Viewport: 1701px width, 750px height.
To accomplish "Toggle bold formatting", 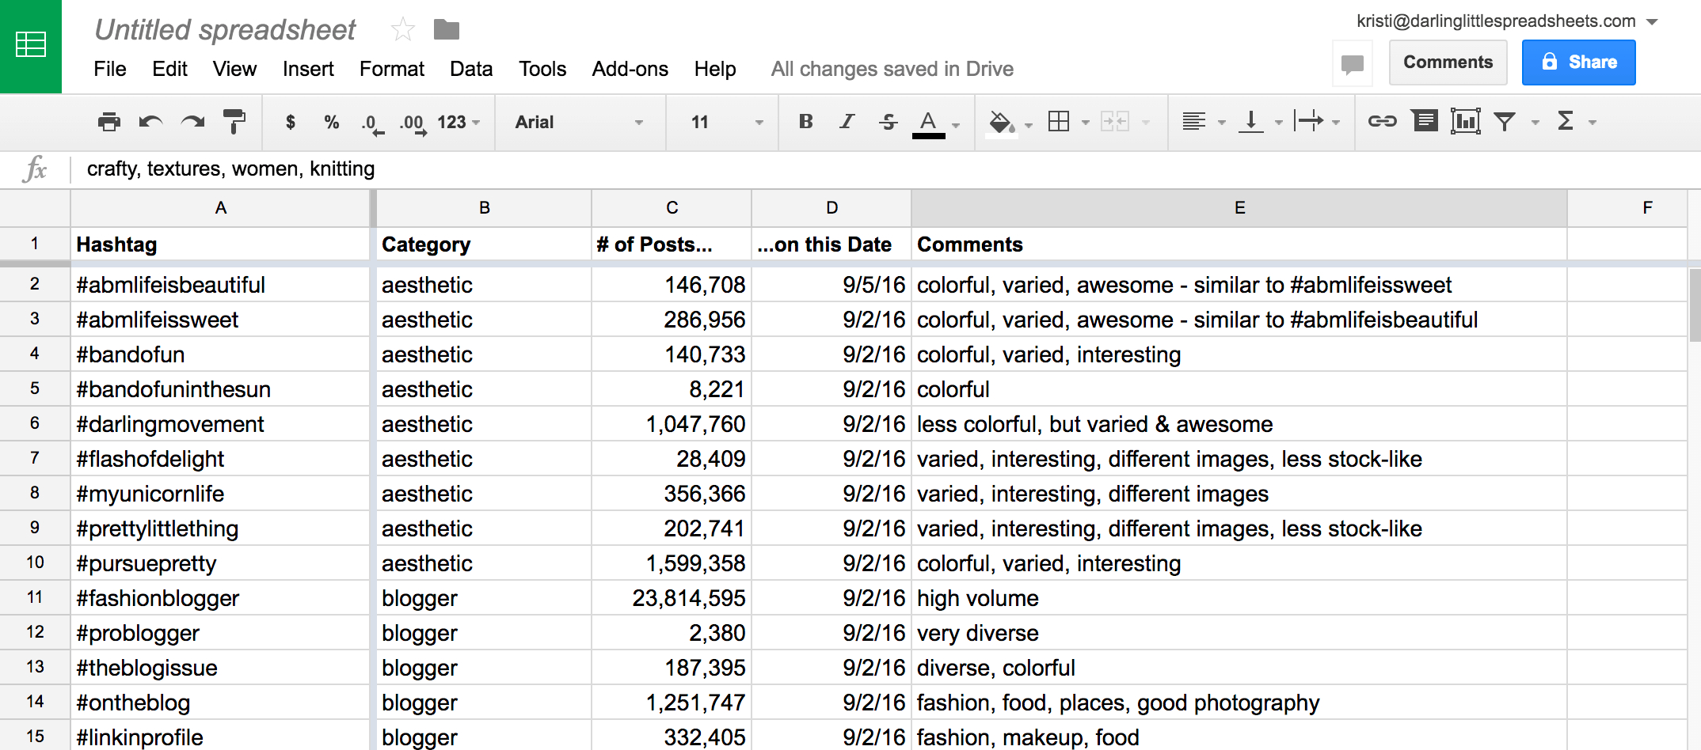I will click(805, 122).
